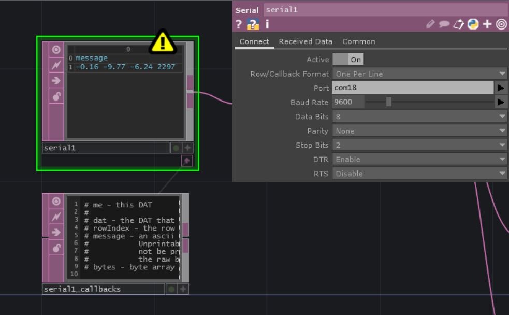This screenshot has width=509, height=315.
Task: Click the blue-yellow Python icon at header right
Action: (x=473, y=24)
